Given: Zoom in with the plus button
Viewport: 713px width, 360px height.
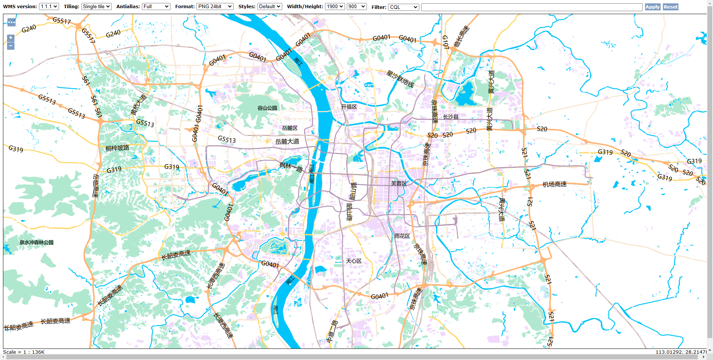Looking at the screenshot, I should (x=11, y=38).
